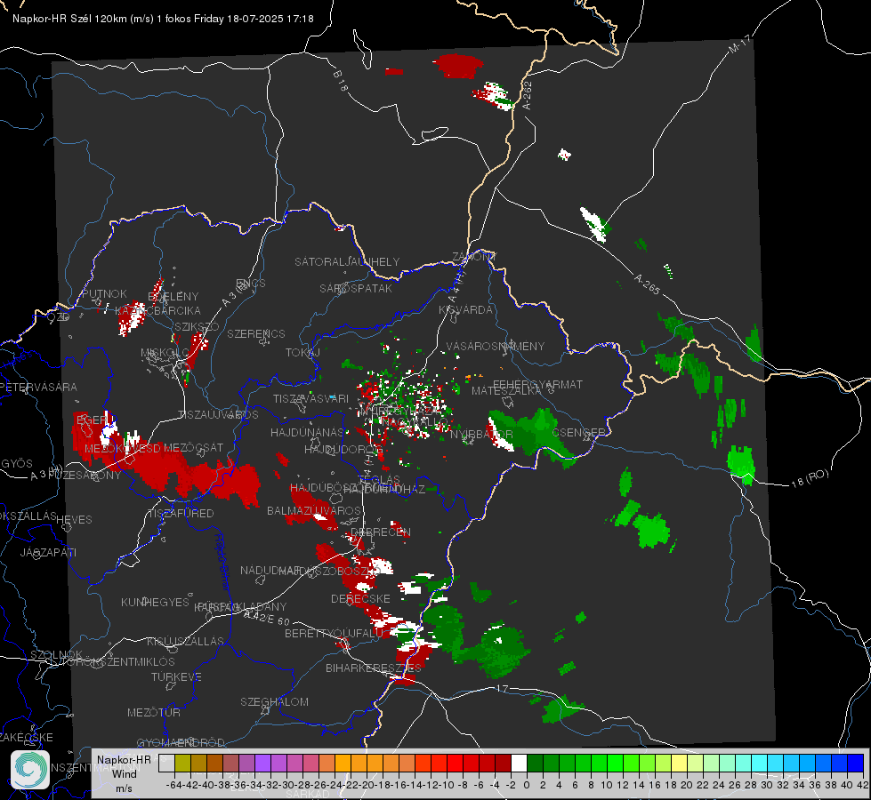Click the TISZAVASVÁRI city label
This screenshot has height=800, width=871.
coord(311,398)
